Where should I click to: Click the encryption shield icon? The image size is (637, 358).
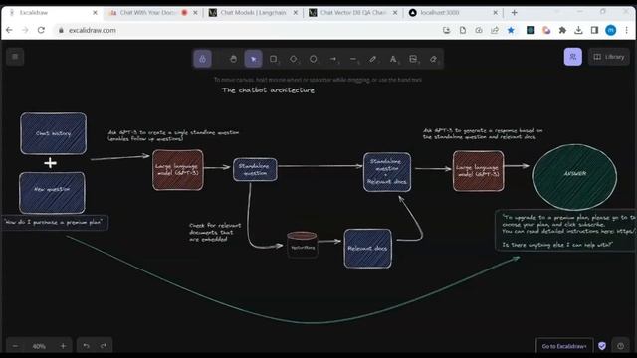pyautogui.click(x=602, y=346)
